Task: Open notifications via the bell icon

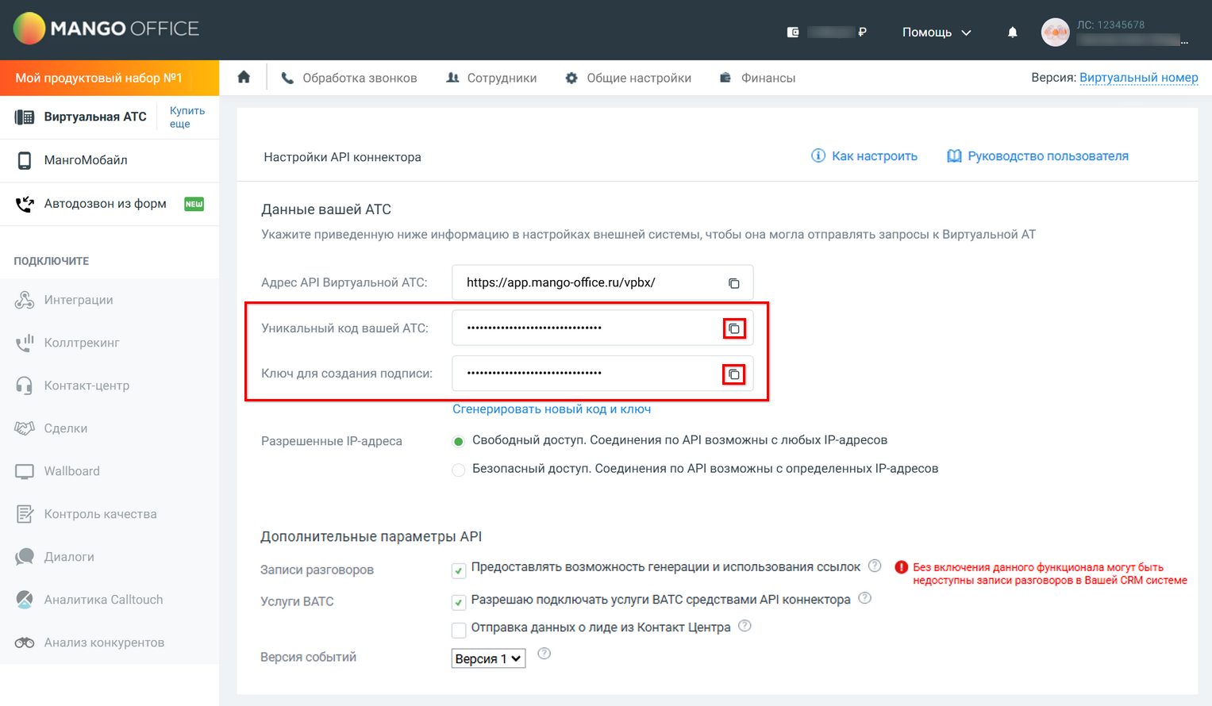Action: [1012, 32]
